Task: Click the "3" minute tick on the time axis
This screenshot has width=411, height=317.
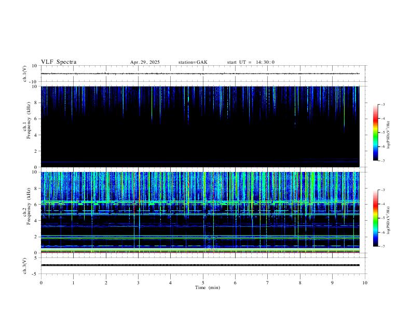Action: point(138,283)
